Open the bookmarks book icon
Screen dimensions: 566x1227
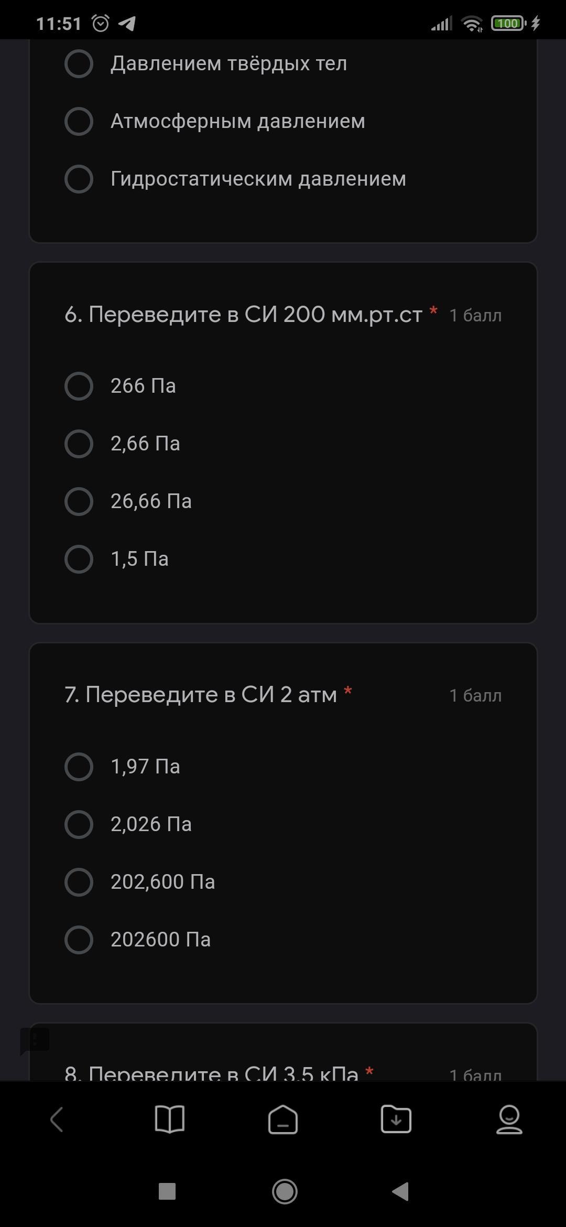(170, 1120)
